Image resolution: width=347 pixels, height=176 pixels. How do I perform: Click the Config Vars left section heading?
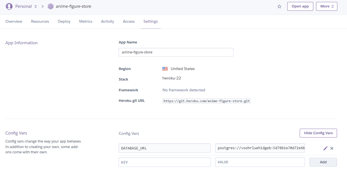point(16,133)
